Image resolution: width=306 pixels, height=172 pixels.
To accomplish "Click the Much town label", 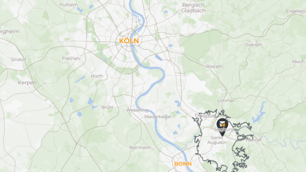I will pos(298,62).
